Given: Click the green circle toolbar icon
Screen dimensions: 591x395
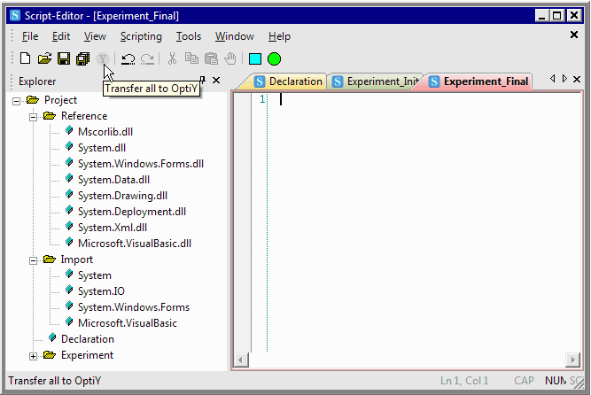Looking at the screenshot, I should tap(275, 59).
